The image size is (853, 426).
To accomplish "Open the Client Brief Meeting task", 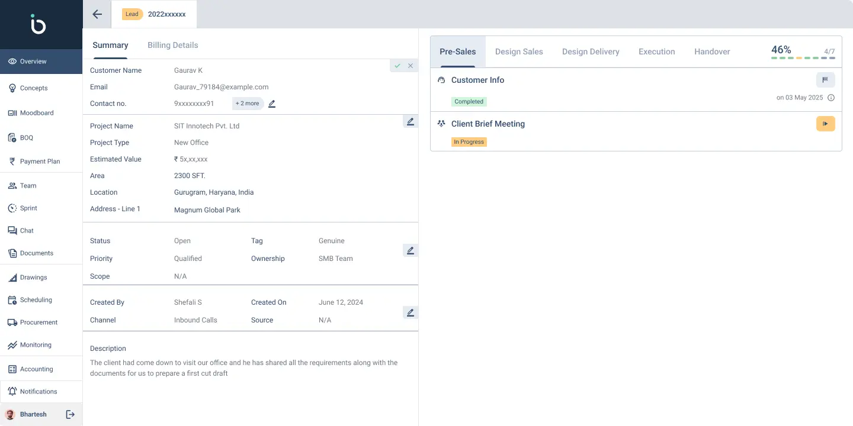I will tap(488, 124).
